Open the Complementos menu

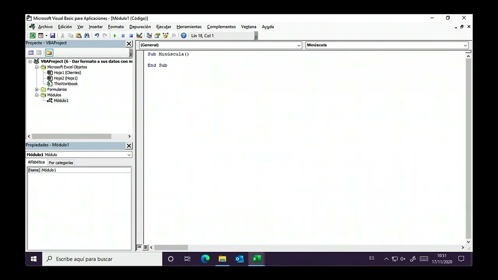click(221, 27)
